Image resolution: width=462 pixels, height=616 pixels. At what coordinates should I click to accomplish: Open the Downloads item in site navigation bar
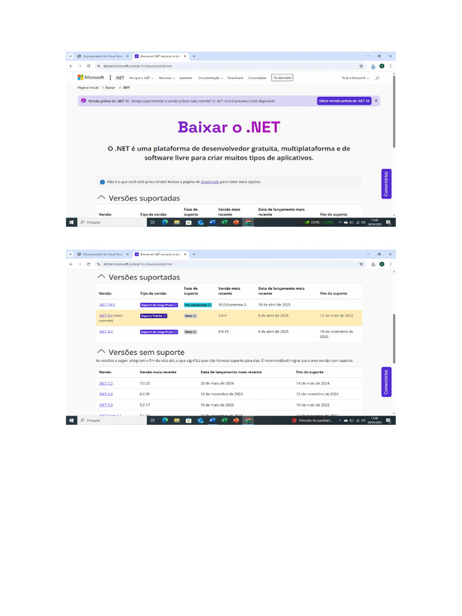235,78
